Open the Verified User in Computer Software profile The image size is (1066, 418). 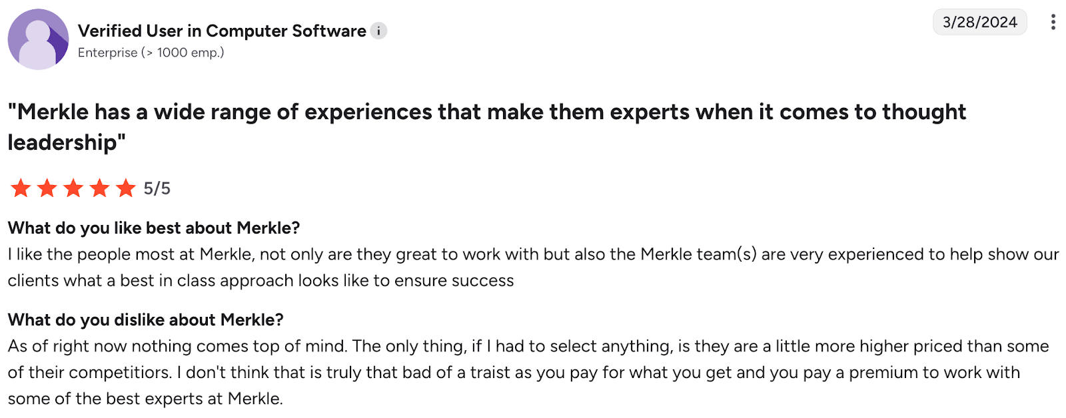pyautogui.click(x=223, y=31)
